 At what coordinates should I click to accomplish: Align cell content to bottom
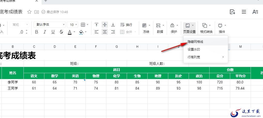(x=113, y=25)
